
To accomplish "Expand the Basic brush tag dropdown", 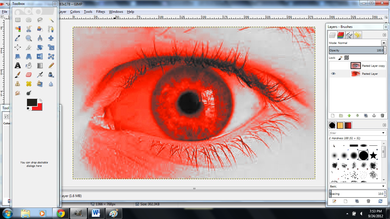I will (x=383, y=186).
